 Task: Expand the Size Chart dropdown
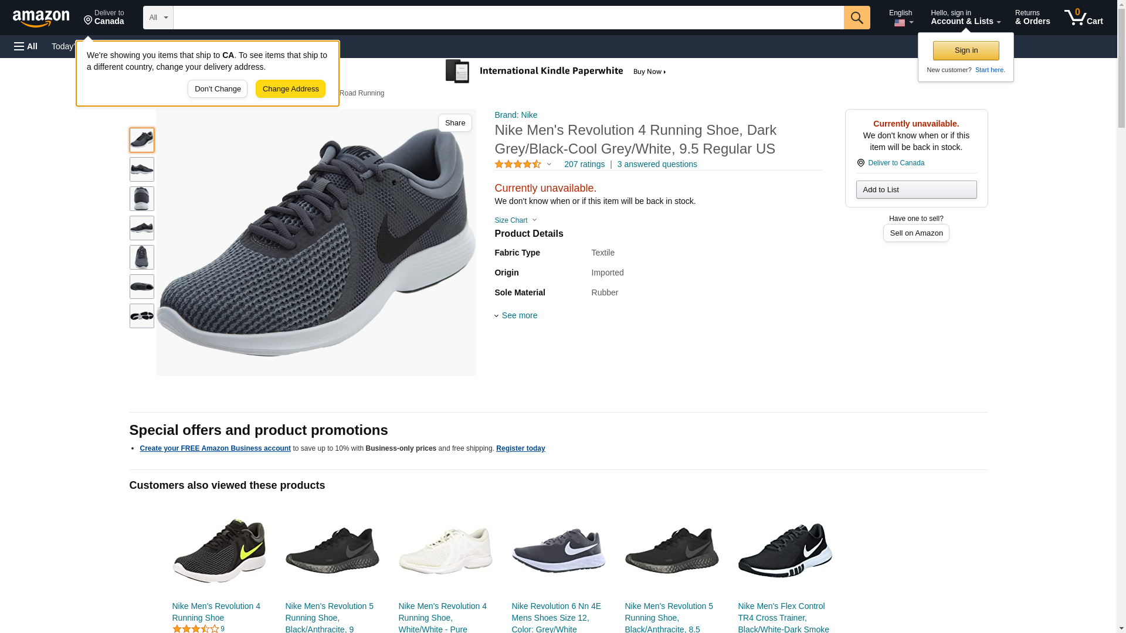pyautogui.click(x=515, y=220)
